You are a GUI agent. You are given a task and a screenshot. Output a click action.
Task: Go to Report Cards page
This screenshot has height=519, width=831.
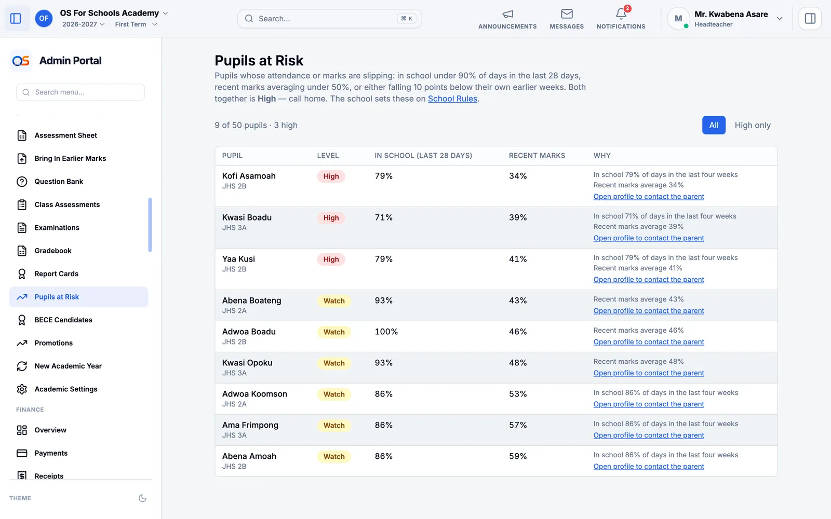click(79, 274)
